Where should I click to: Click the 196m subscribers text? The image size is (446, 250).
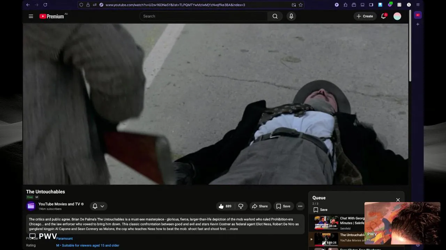50,209
